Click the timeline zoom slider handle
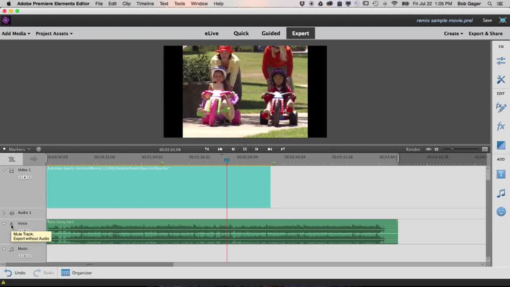Viewport: 510px width, 287px height. click(452, 149)
